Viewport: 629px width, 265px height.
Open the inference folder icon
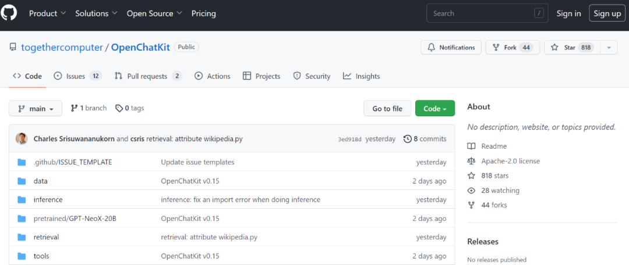click(22, 200)
